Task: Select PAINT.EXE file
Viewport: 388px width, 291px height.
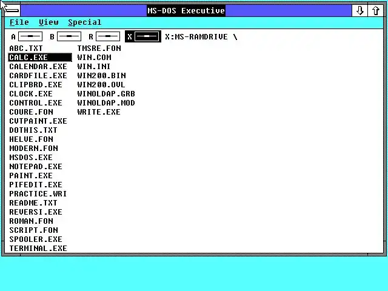Action: click(x=31, y=176)
